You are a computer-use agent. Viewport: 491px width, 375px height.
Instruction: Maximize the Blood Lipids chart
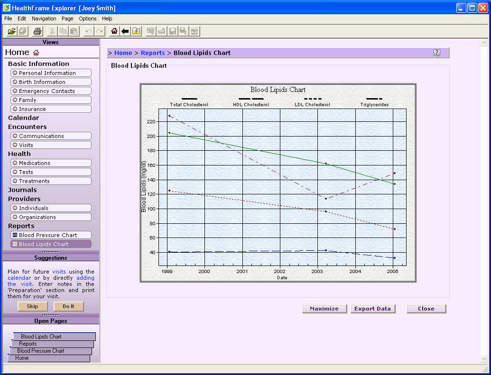coord(324,309)
